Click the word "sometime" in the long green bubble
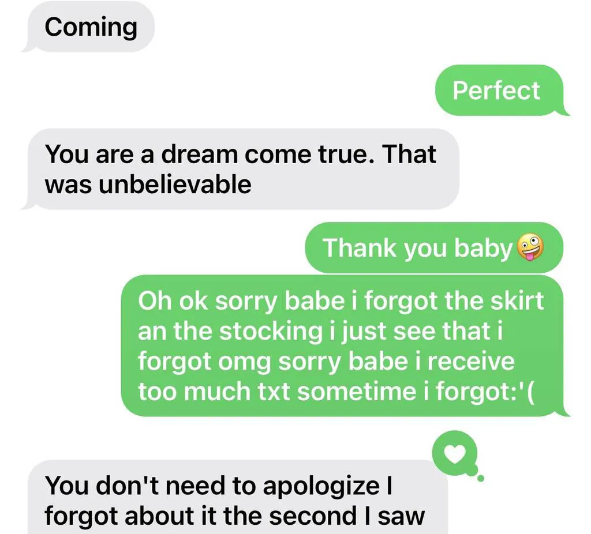591x534 pixels. (x=357, y=392)
